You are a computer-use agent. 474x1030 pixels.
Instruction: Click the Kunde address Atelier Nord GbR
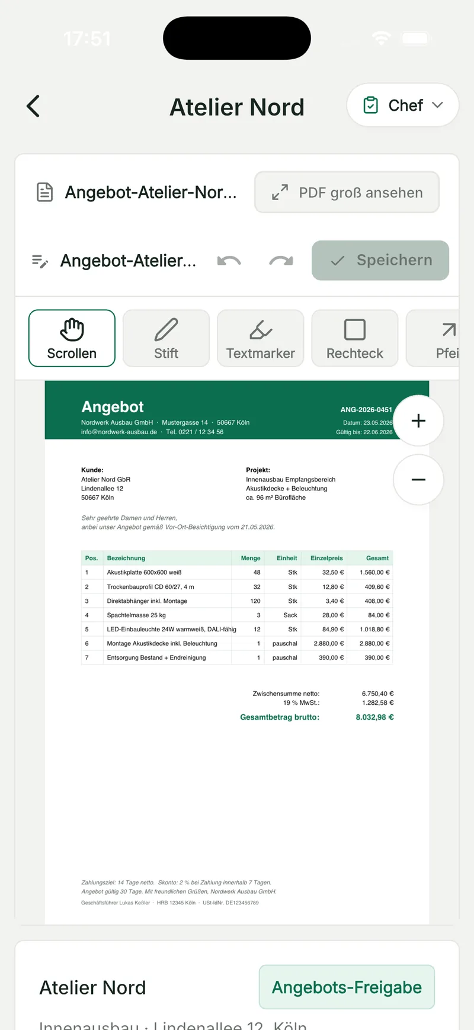(x=105, y=480)
